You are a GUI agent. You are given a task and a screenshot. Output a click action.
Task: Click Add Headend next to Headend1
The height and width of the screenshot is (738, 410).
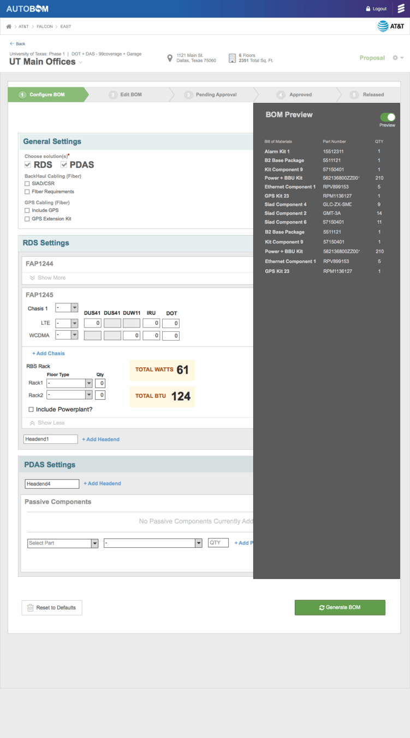(101, 439)
